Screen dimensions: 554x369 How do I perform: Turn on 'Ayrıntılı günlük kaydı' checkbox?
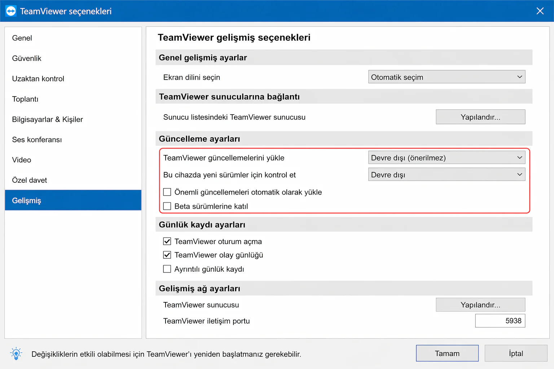point(167,269)
